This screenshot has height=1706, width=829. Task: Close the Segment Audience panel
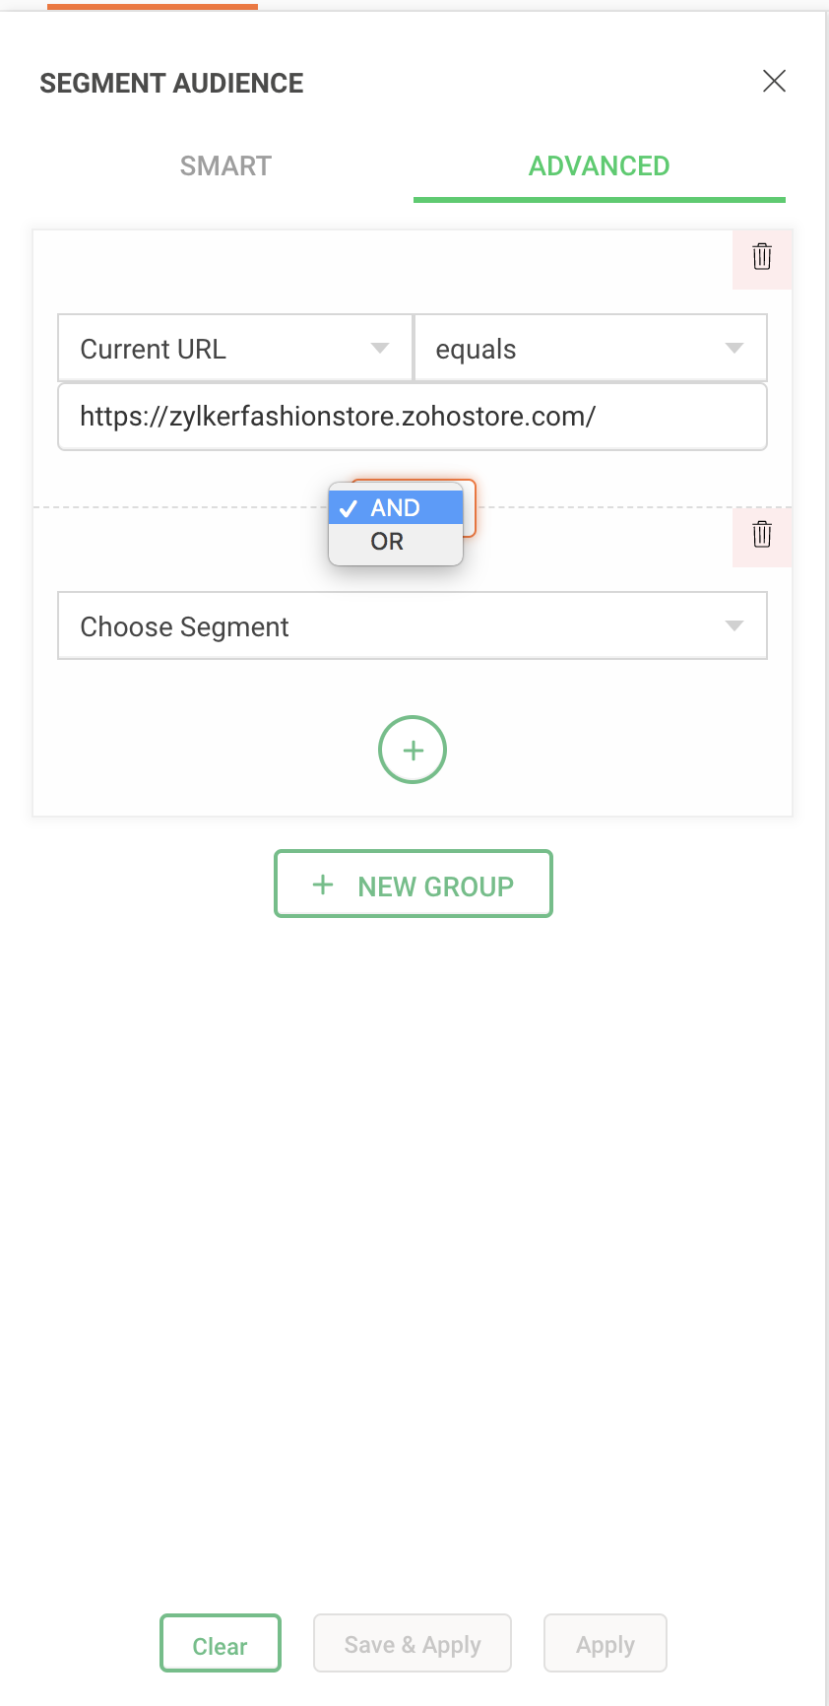pyautogui.click(x=775, y=81)
